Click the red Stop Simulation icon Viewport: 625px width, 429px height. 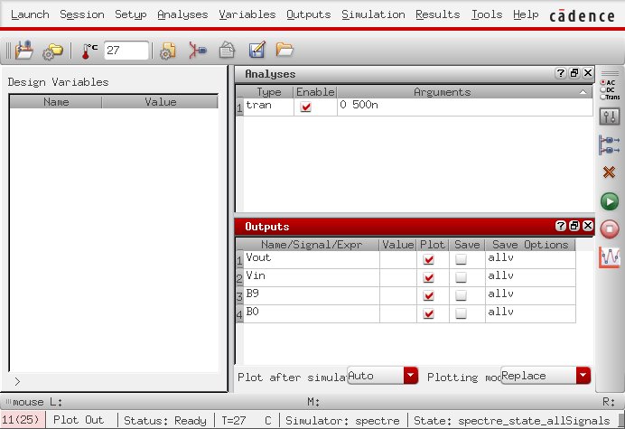[x=610, y=229]
